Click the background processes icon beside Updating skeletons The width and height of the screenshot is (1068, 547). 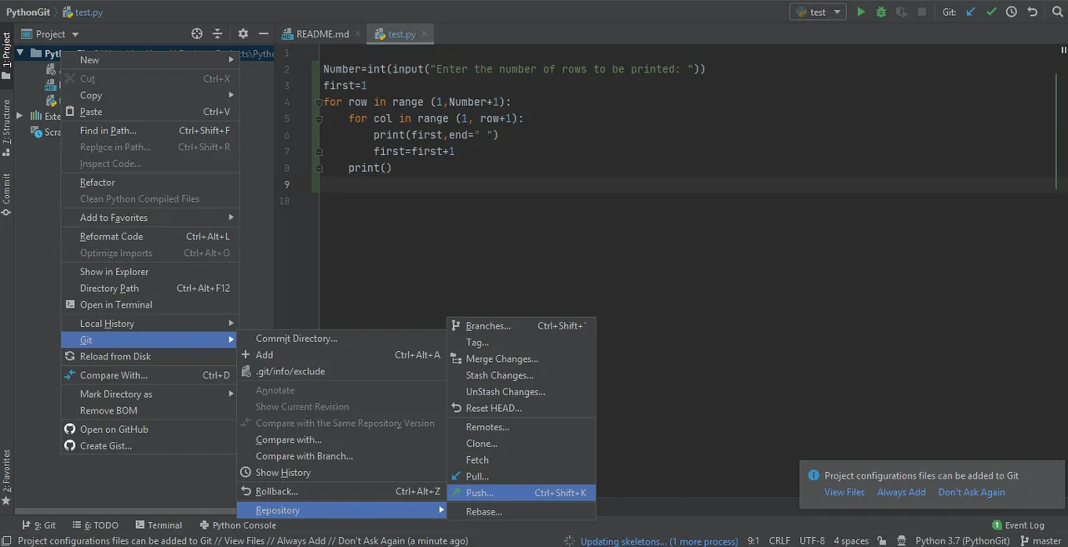[x=570, y=540]
